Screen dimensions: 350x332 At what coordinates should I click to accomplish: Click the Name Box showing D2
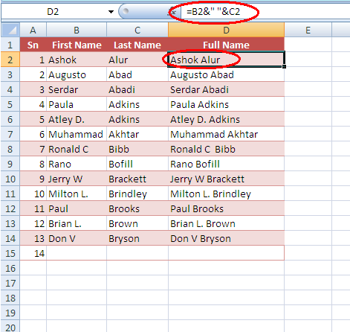tap(53, 12)
